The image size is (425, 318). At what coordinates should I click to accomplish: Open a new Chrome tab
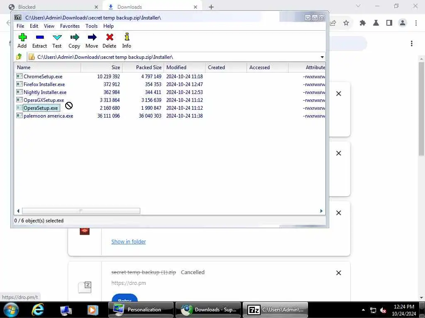tap(211, 7)
